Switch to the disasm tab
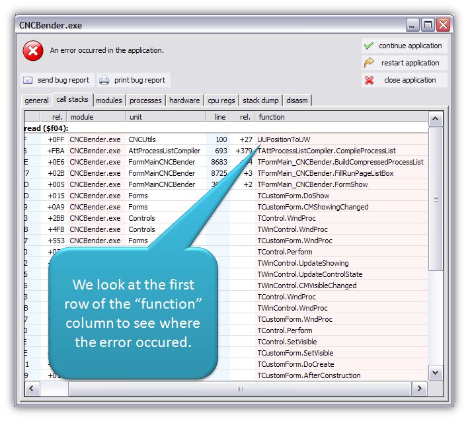This screenshot has width=468, height=421. pos(297,100)
